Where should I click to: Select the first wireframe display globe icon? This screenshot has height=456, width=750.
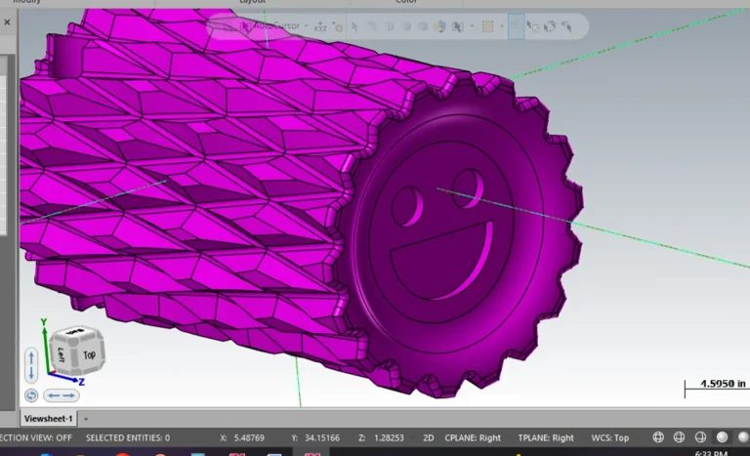click(x=658, y=437)
